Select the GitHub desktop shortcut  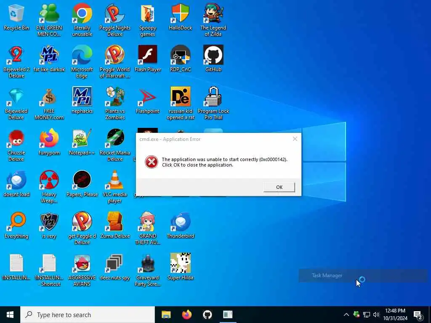[213, 59]
